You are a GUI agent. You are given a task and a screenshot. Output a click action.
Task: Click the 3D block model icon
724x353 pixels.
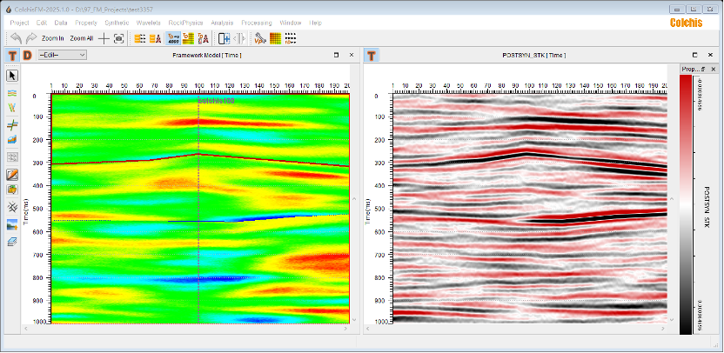click(12, 140)
